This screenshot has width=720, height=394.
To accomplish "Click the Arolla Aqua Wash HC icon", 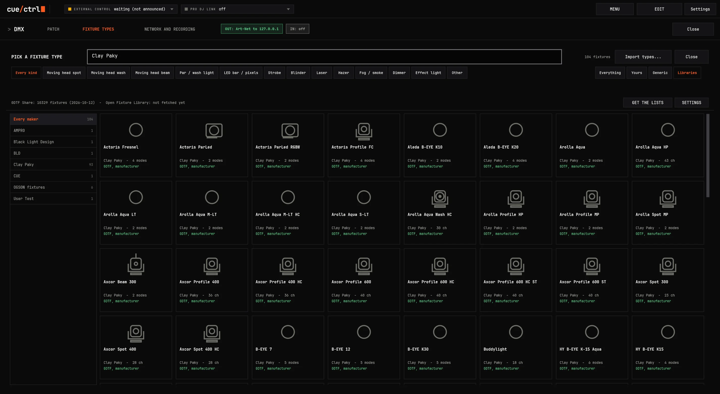I will pos(440,199).
